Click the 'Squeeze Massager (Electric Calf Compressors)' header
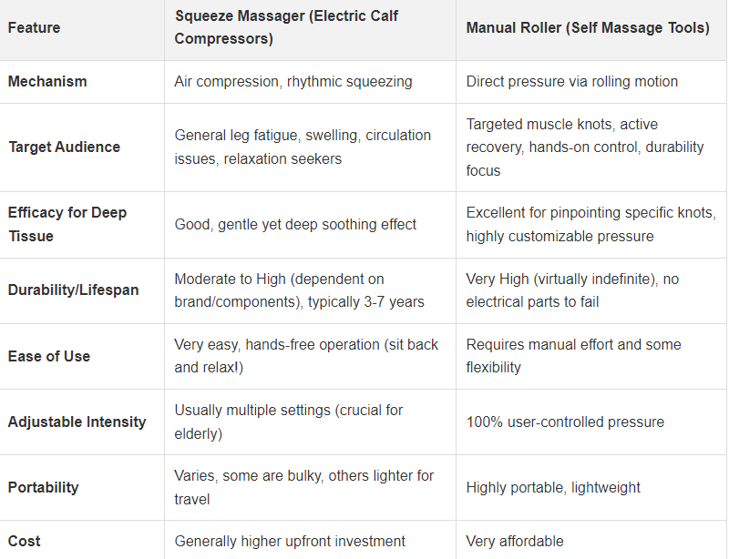Screen dimensions: 729x559 287,27
